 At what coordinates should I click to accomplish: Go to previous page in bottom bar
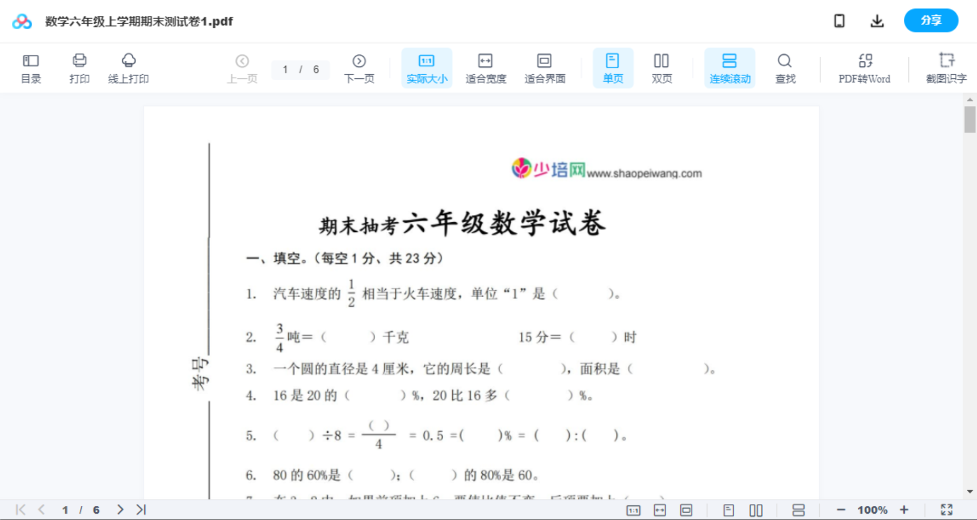point(41,510)
